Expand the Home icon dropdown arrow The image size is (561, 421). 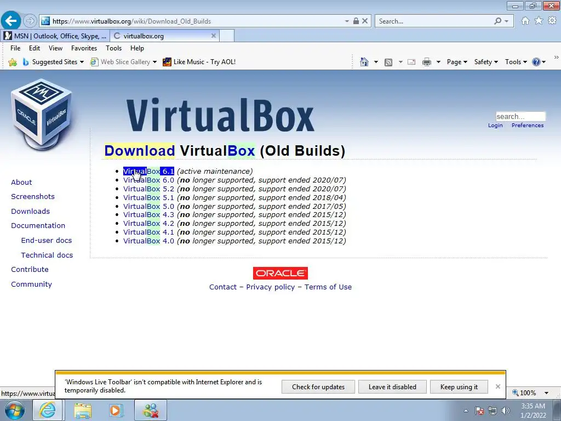pyautogui.click(x=376, y=62)
